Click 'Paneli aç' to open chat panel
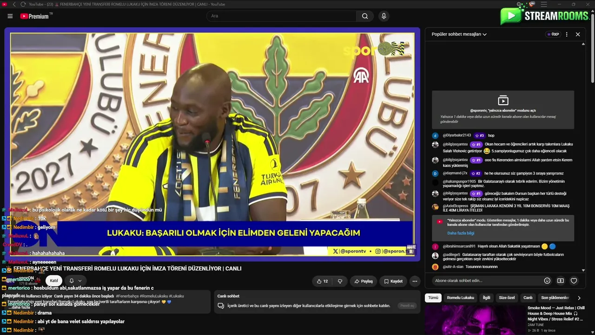This screenshot has height=335, width=595. coord(407,306)
